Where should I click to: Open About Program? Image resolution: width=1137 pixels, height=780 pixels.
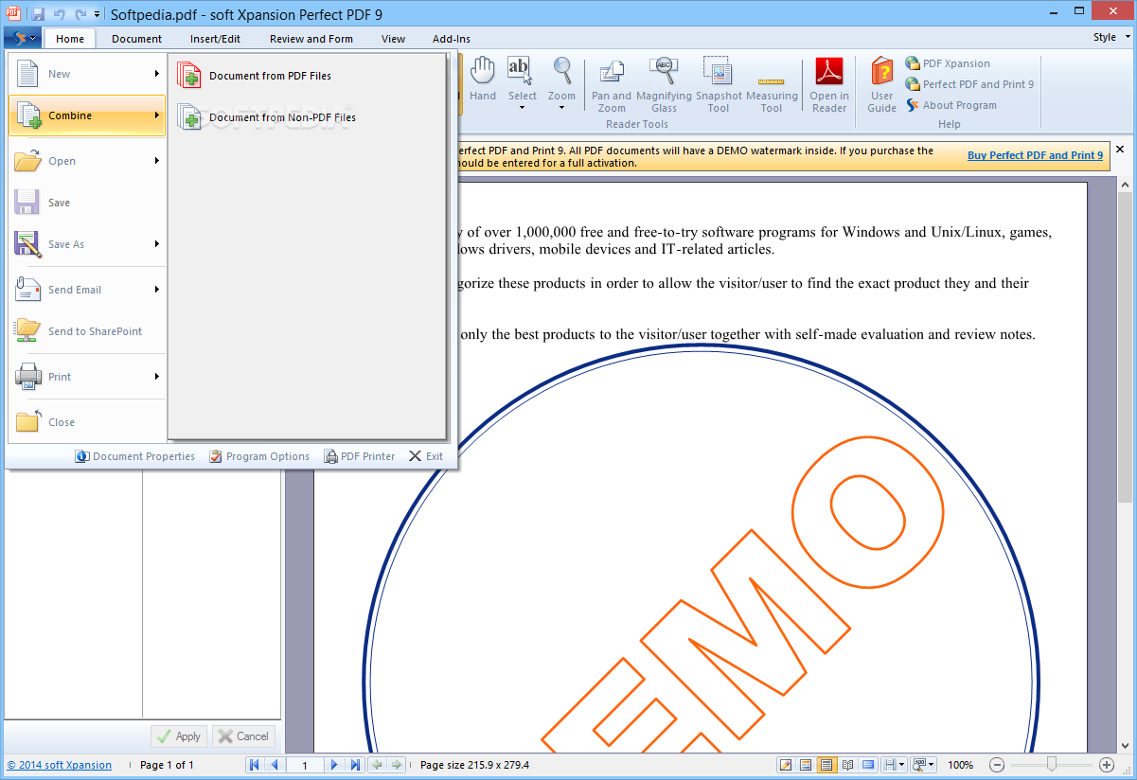951,105
